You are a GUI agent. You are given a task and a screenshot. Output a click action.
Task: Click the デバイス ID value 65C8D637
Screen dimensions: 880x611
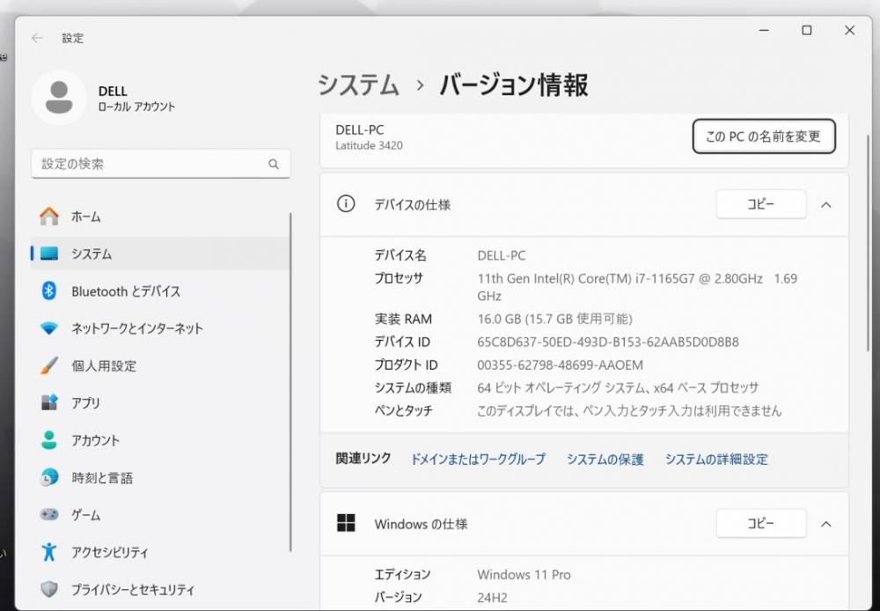pos(608,342)
